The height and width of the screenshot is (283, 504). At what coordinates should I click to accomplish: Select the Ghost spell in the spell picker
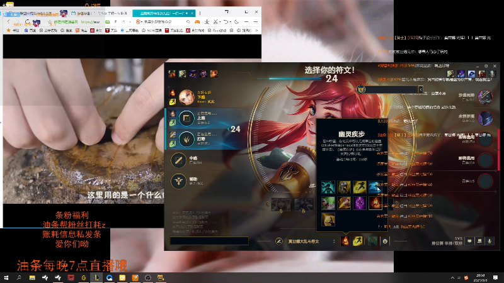[x=375, y=187]
